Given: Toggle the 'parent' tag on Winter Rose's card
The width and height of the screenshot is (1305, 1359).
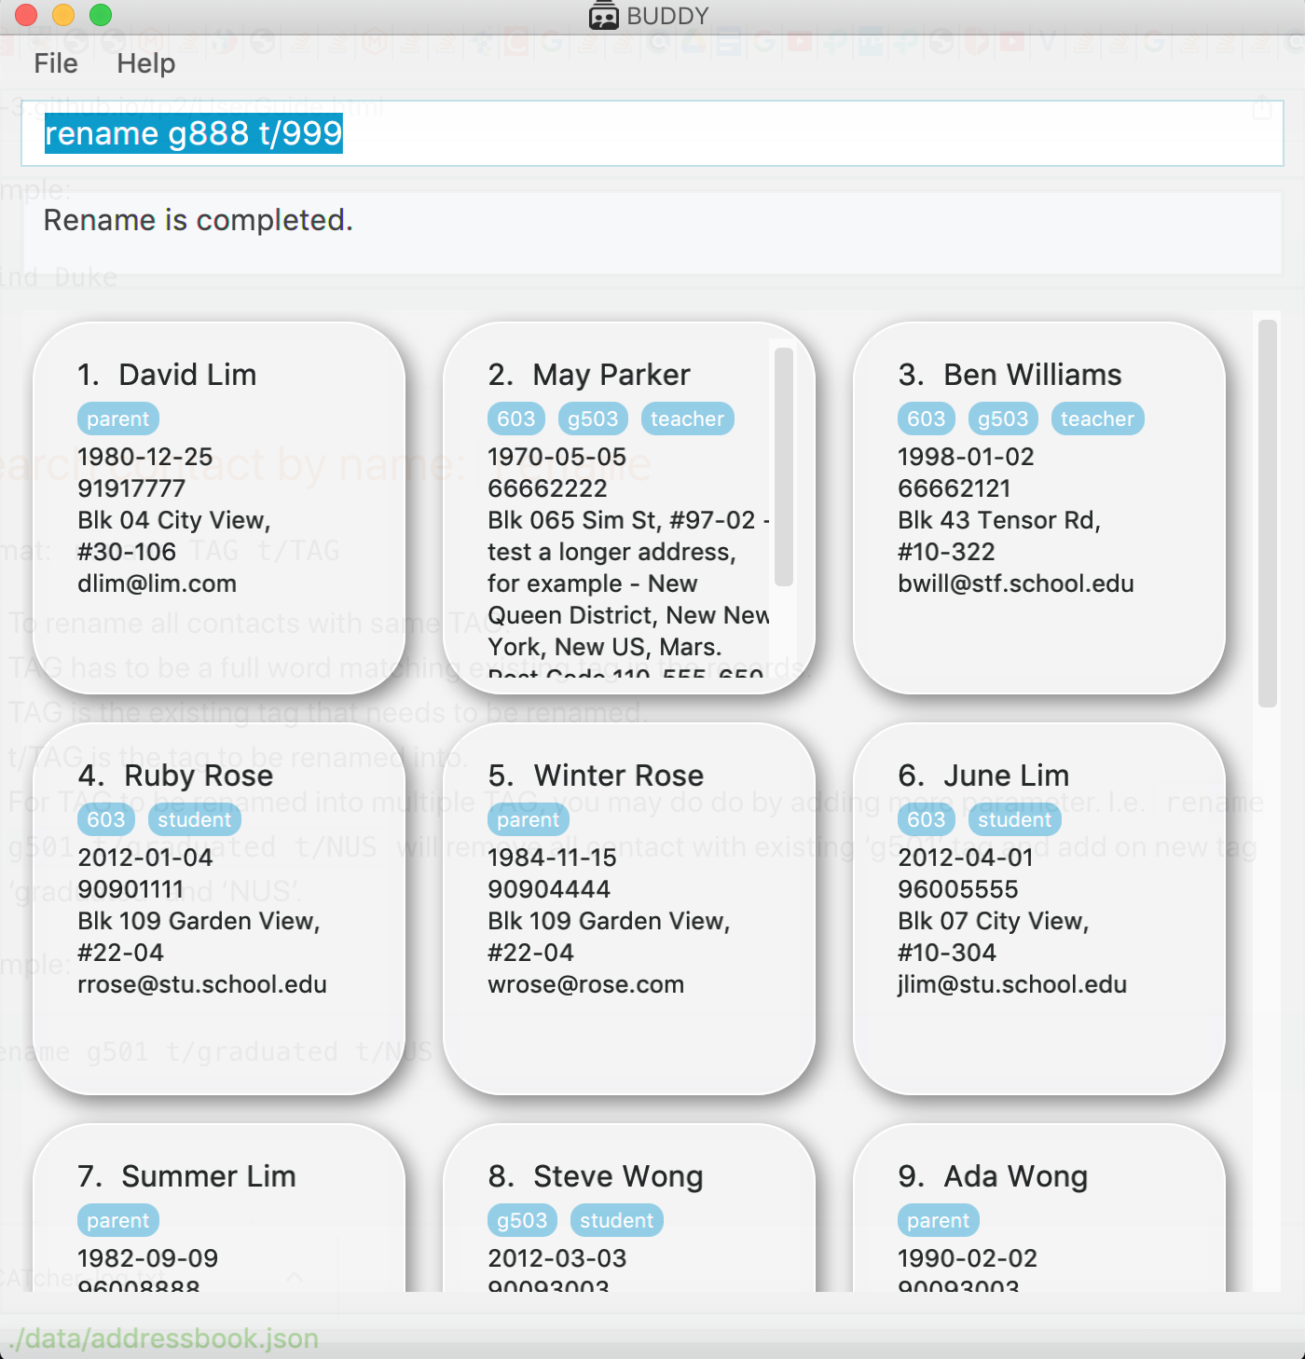Looking at the screenshot, I should [528, 819].
